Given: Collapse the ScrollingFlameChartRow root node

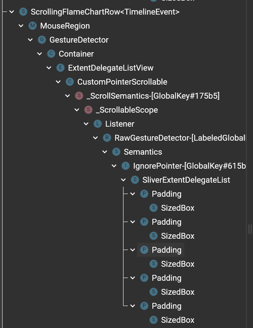Looking at the screenshot, I should coord(12,12).
